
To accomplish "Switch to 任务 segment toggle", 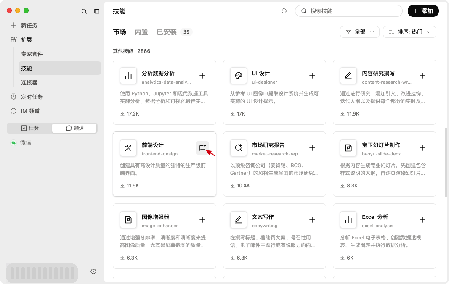I will (30, 128).
